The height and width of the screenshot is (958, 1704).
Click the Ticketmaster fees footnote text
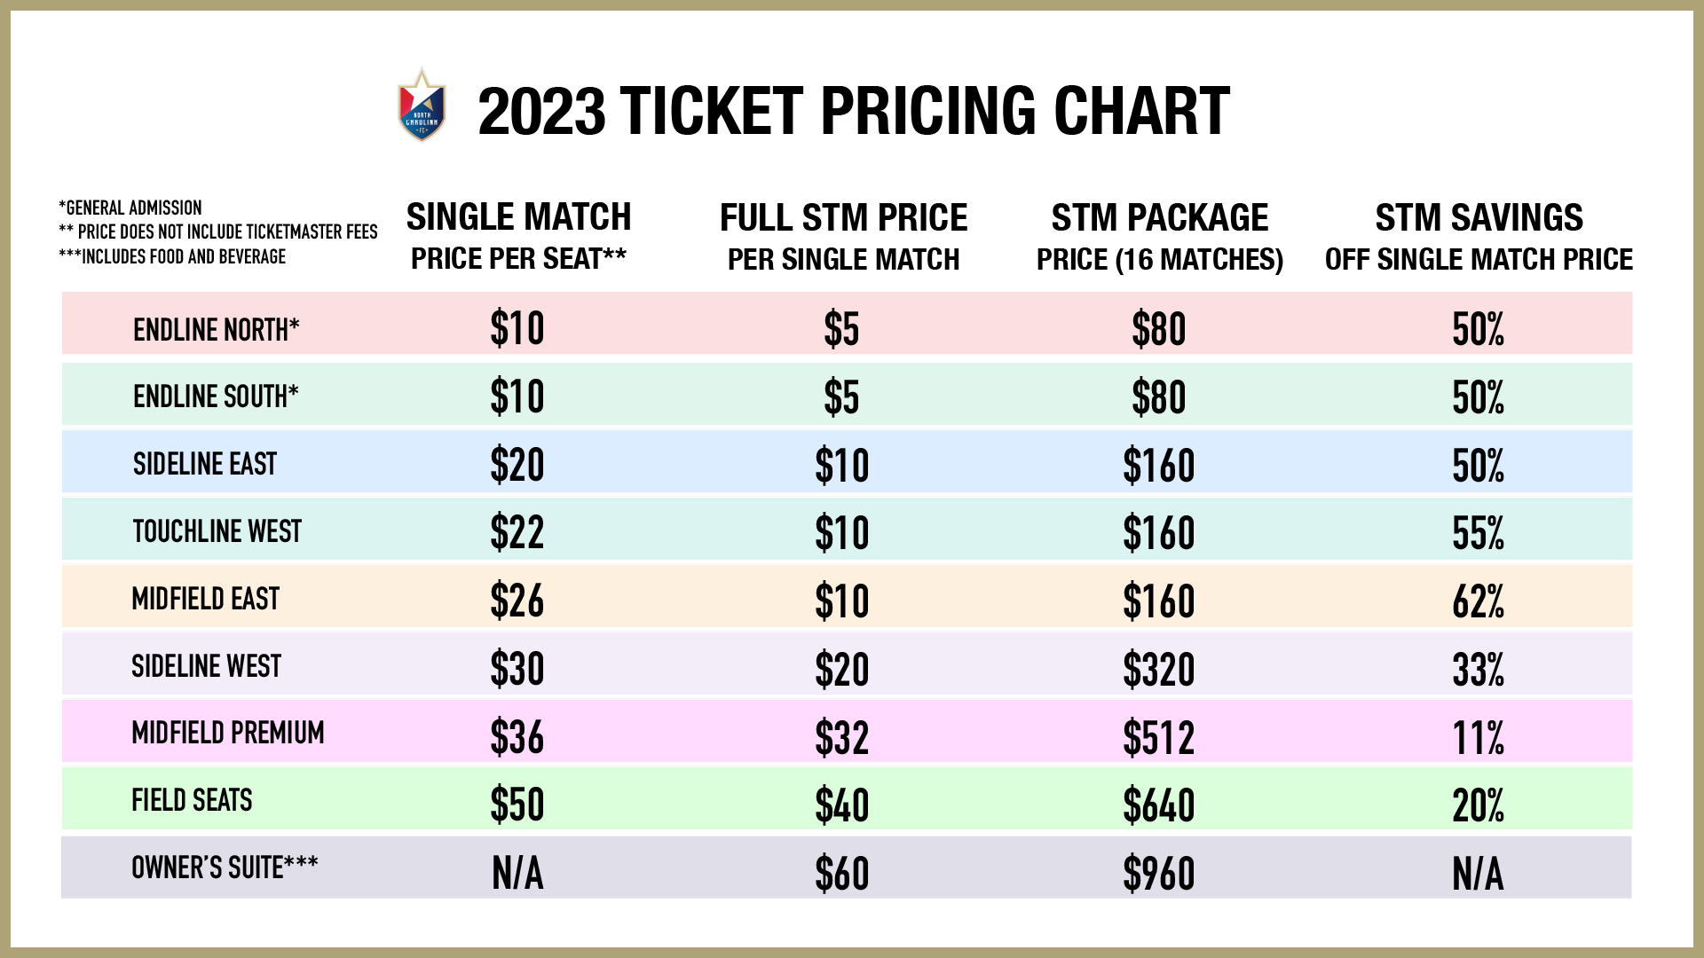[218, 232]
